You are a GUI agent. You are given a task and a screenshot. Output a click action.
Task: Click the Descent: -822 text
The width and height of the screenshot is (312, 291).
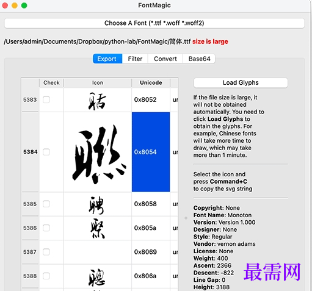pyautogui.click(x=214, y=273)
